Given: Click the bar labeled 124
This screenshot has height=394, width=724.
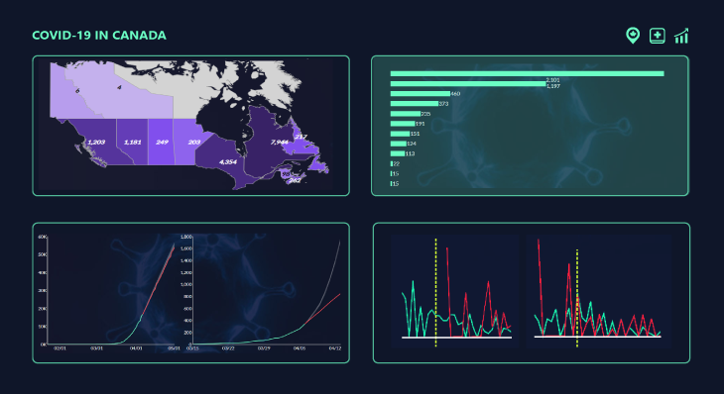Looking at the screenshot, I should (399, 144).
